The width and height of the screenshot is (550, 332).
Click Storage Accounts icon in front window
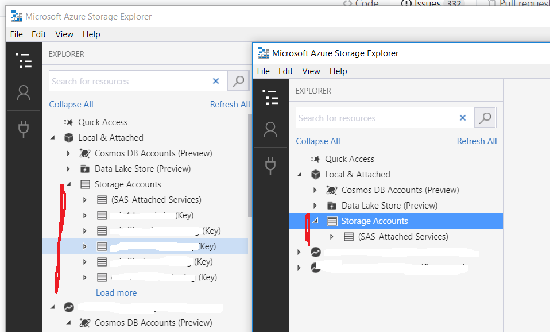tap(332, 221)
